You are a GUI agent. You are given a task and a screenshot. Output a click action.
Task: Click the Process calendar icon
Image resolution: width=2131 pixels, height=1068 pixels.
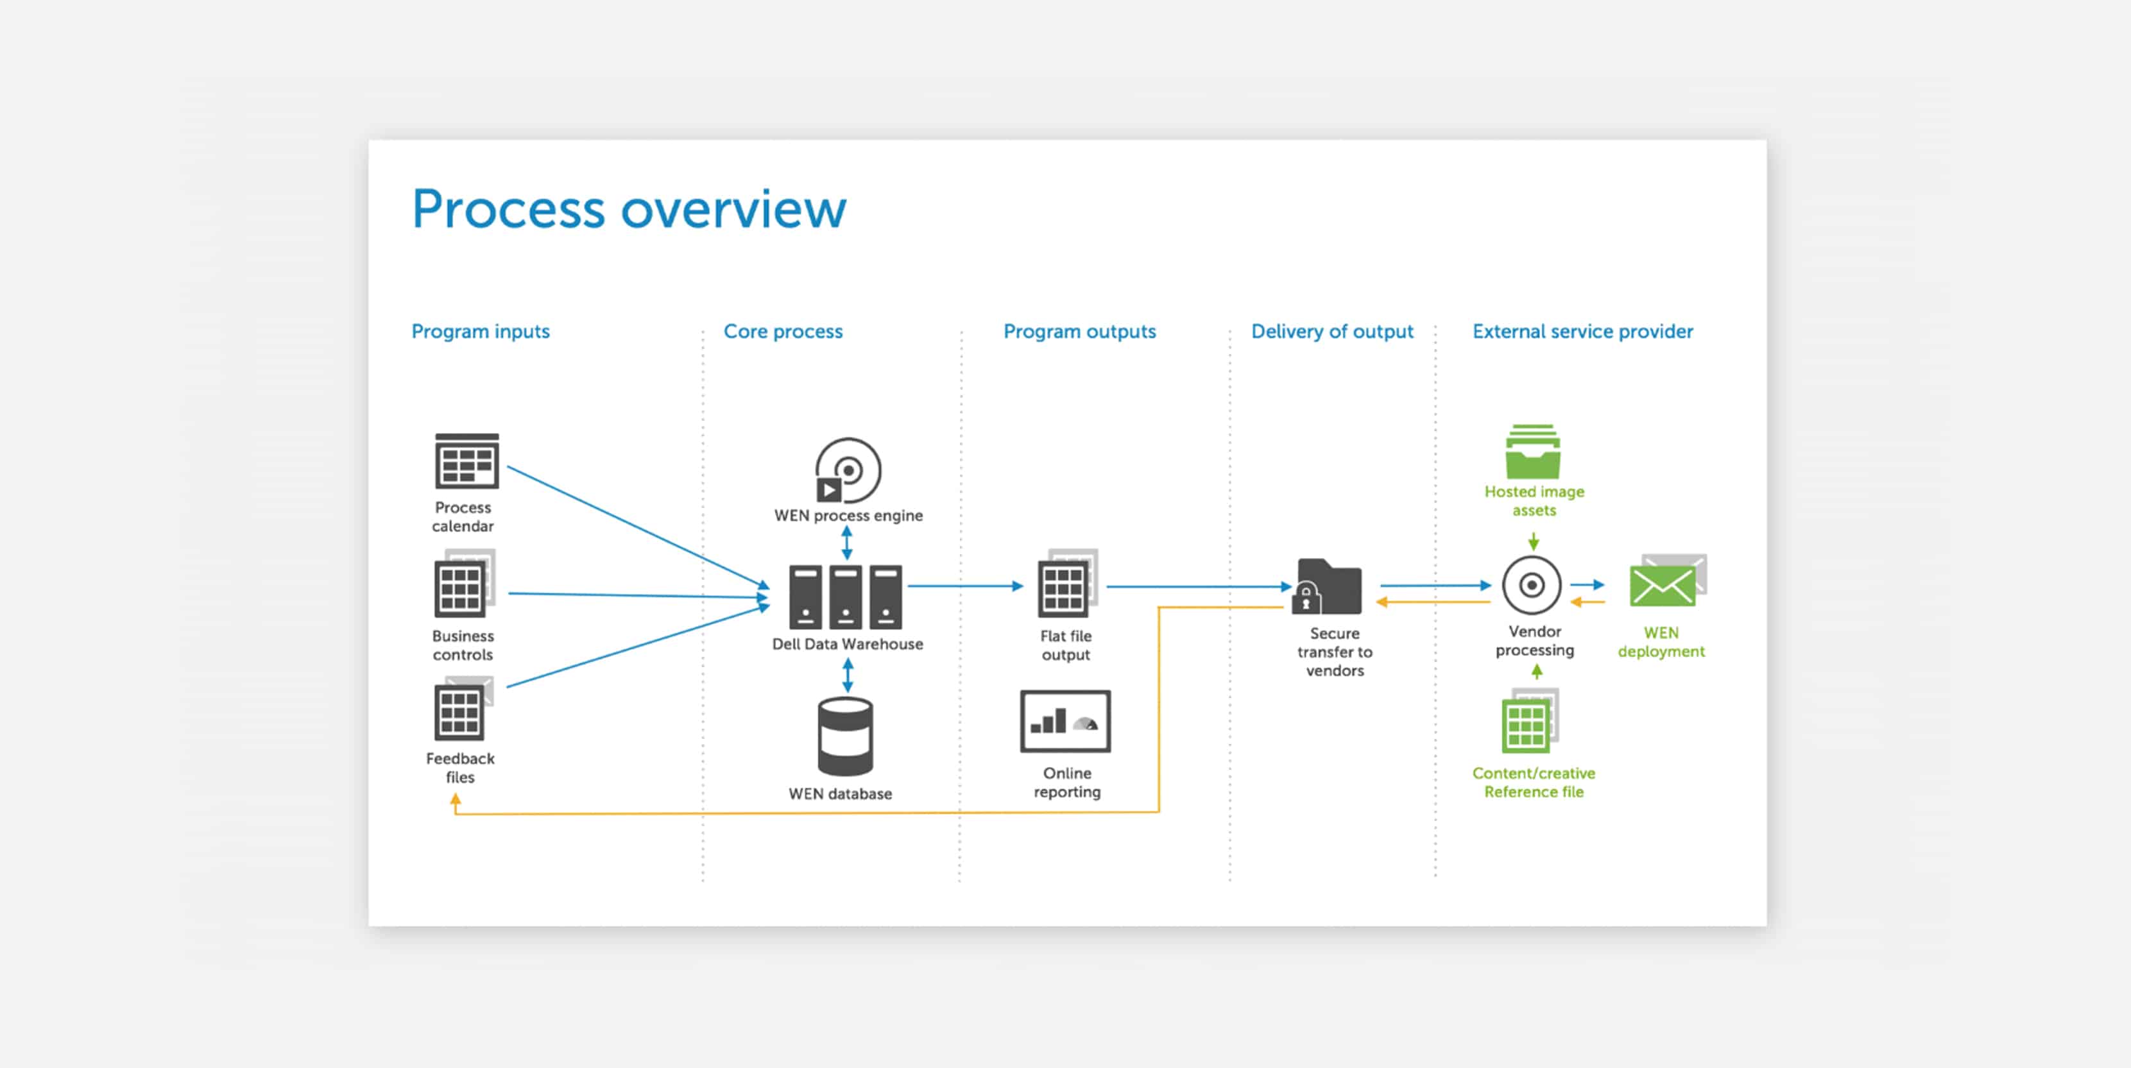coord(466,462)
